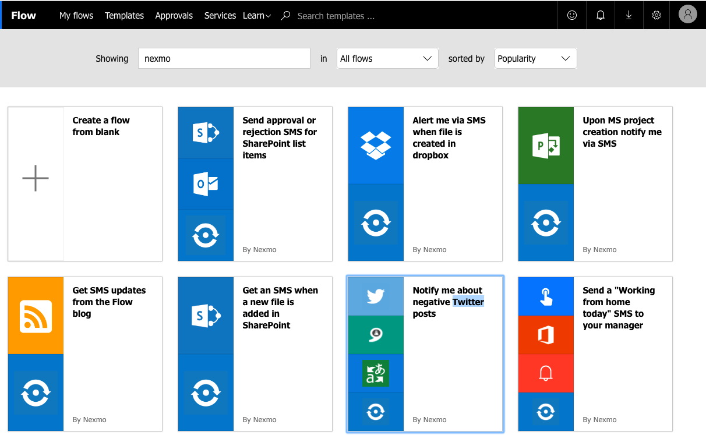Click the user profile avatar

[x=687, y=15]
